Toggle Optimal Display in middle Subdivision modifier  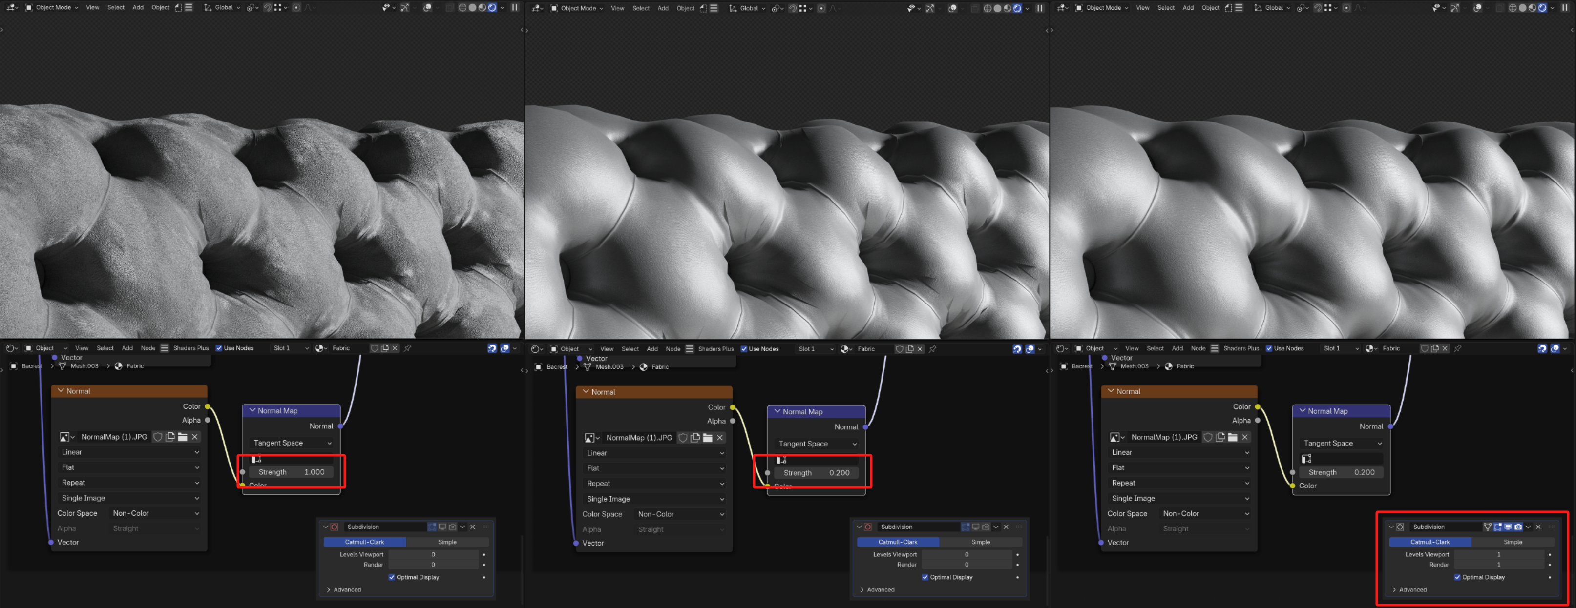coord(925,577)
